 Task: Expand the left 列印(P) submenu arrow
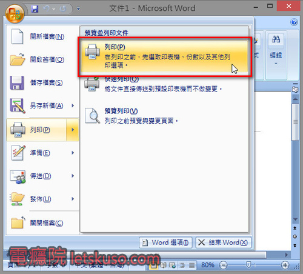point(73,130)
